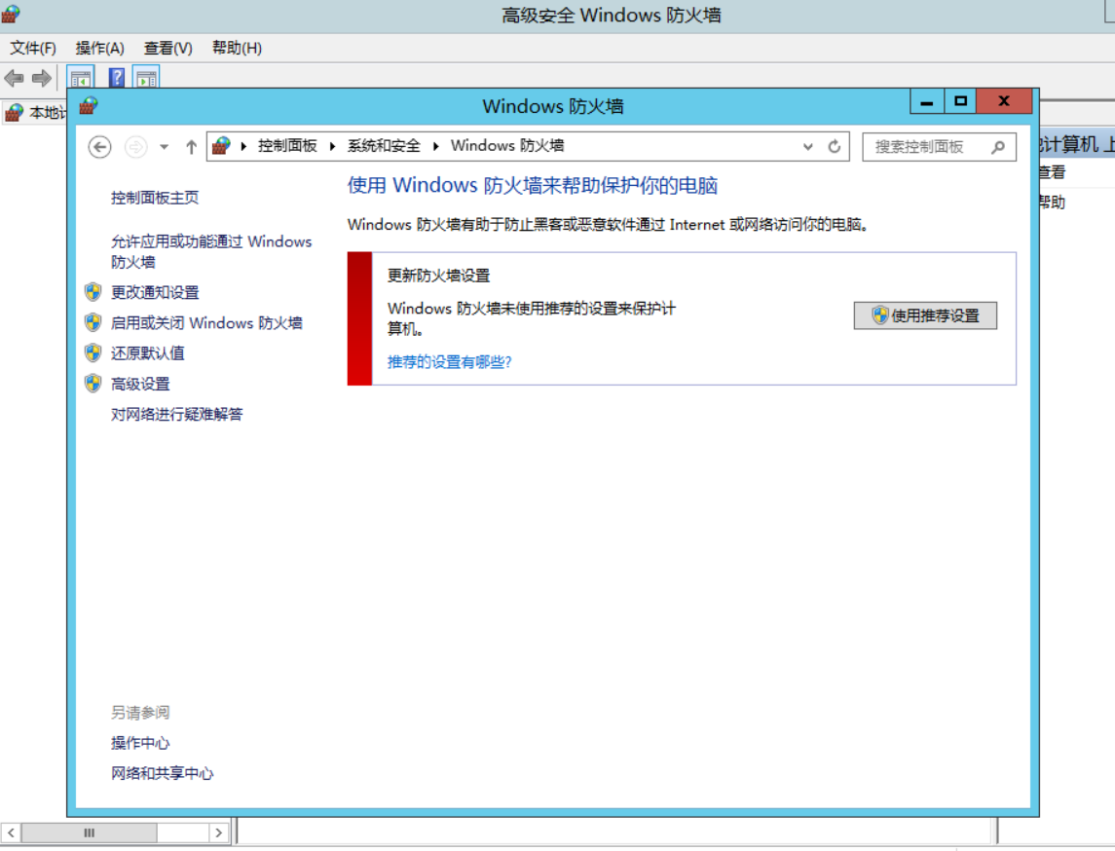Click 使用推荐设置 button
Image resolution: width=1115 pixels, height=851 pixels.
(925, 315)
